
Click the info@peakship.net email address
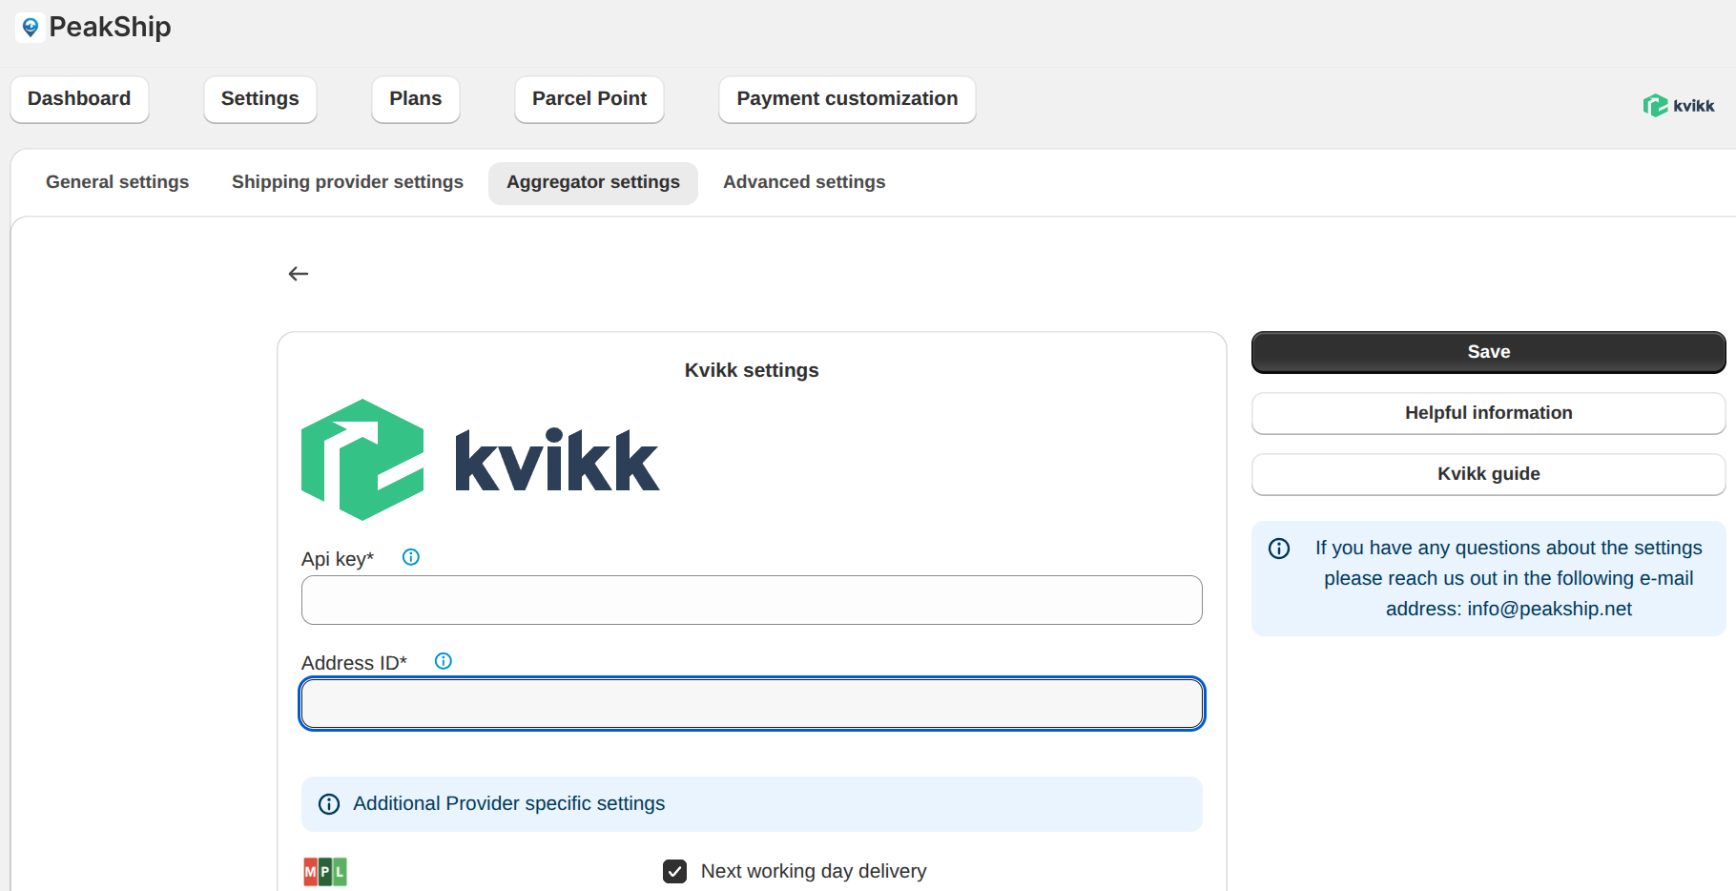pos(1548,609)
